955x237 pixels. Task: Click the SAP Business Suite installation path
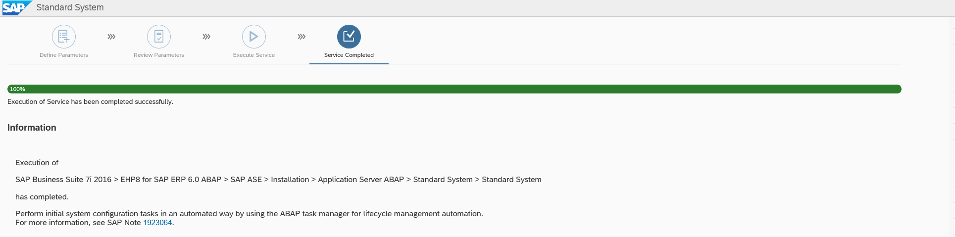278,180
